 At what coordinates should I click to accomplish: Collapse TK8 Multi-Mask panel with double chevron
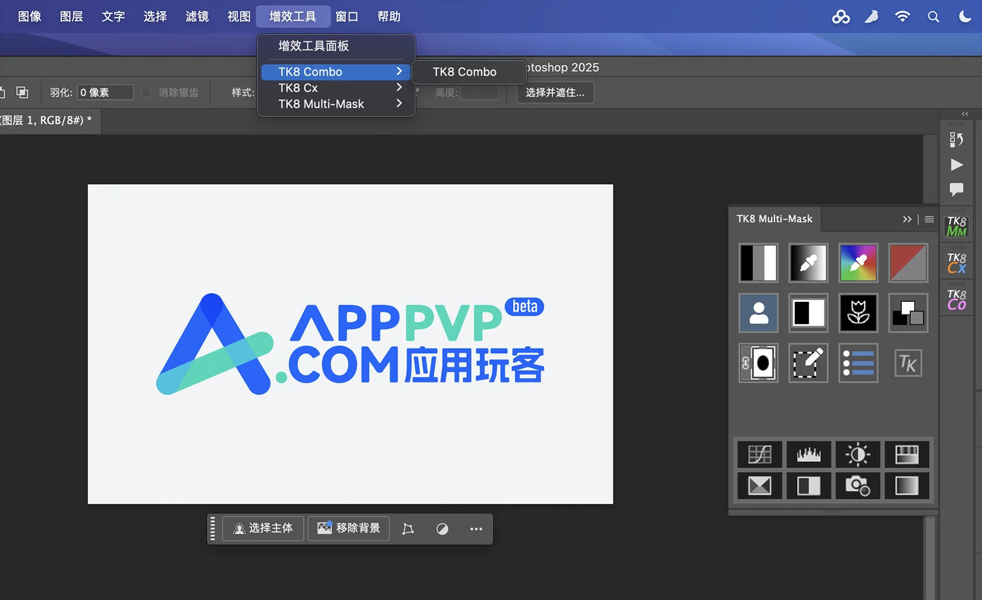click(x=907, y=219)
